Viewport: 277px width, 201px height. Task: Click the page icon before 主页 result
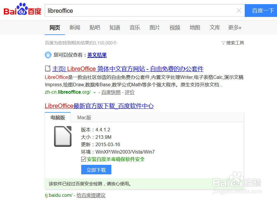coord(48,68)
